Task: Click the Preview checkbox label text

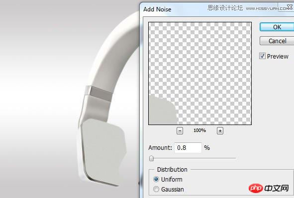Action: pos(278,56)
